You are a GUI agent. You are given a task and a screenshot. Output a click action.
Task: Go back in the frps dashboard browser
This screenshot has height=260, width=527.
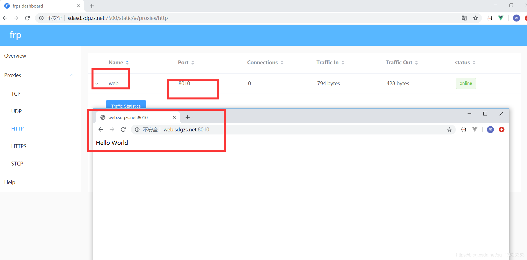(5, 18)
